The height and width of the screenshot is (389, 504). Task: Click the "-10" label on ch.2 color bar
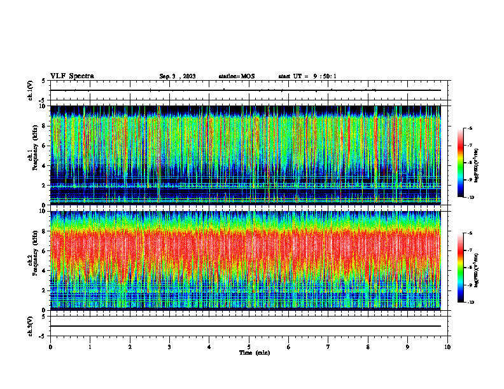[471, 303]
